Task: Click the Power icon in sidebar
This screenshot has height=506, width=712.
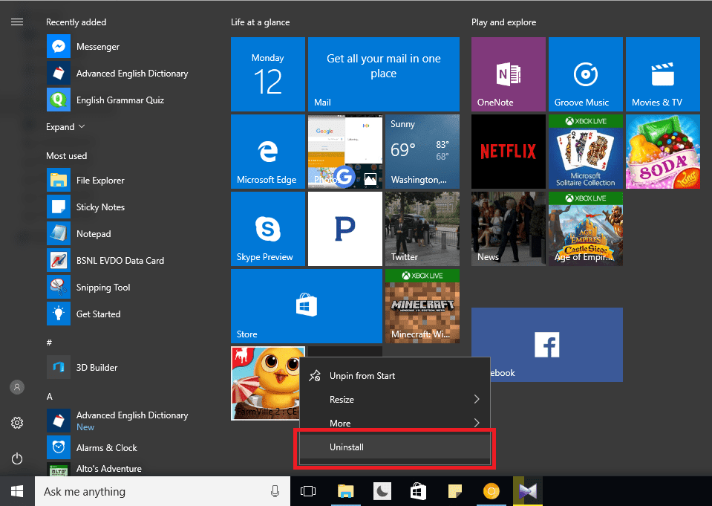Action: click(x=17, y=458)
